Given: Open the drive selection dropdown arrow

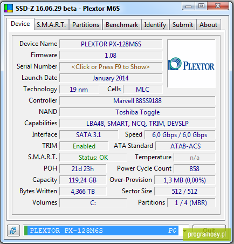Looking at the screenshot, I should coord(184,231).
